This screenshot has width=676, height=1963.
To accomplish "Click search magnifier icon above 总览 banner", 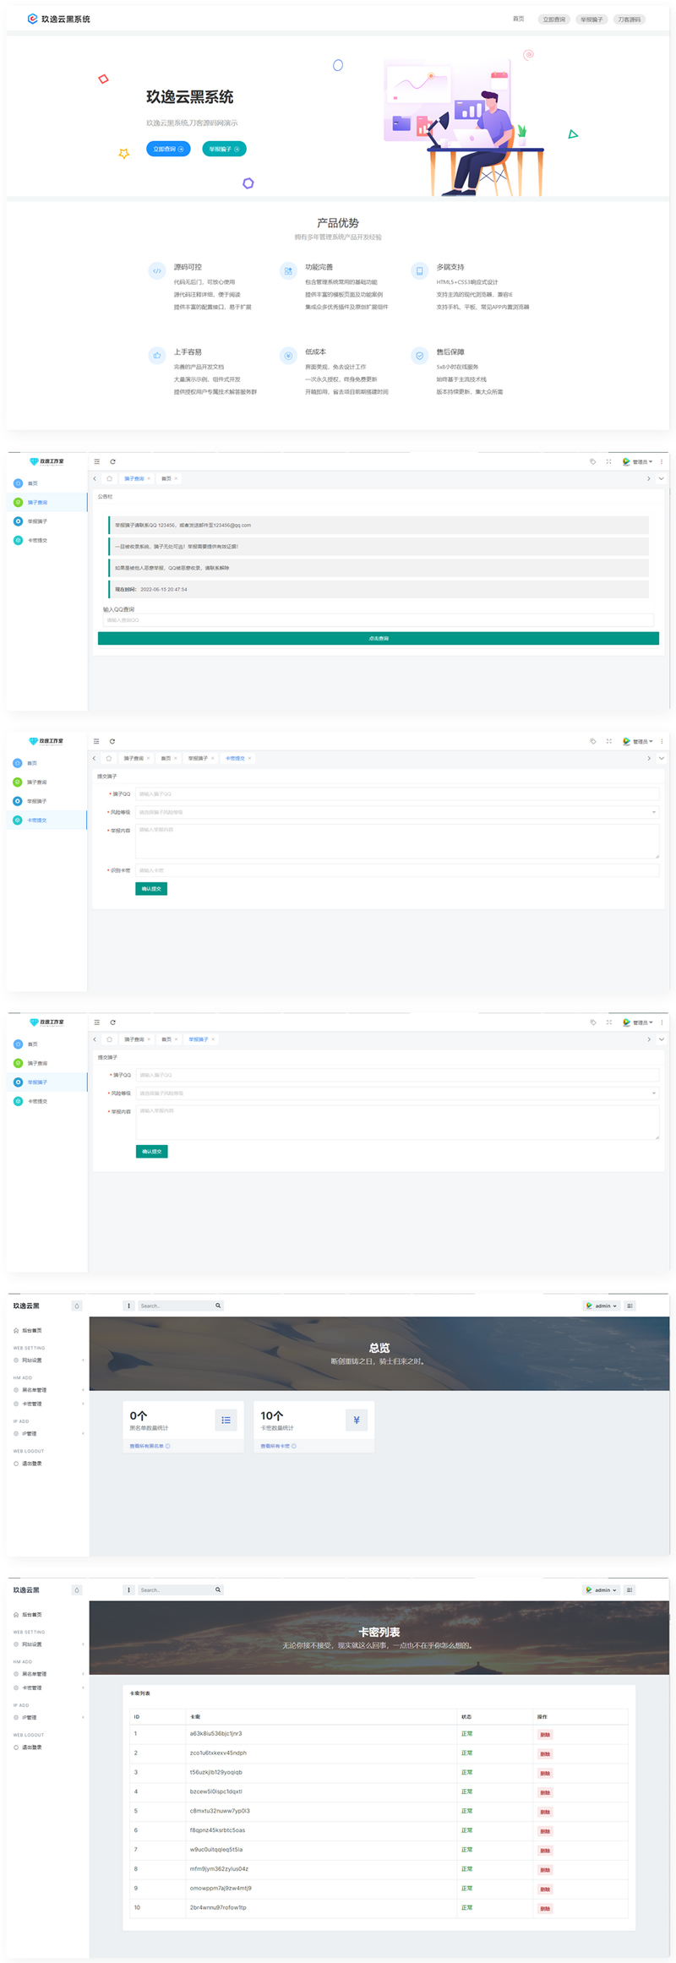I will pyautogui.click(x=218, y=1306).
